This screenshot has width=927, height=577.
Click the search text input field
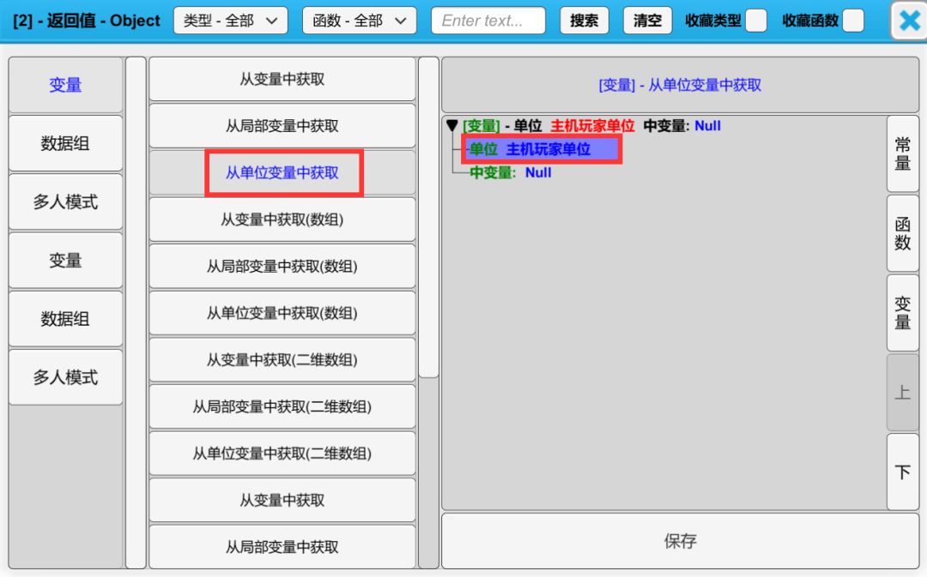pos(488,21)
